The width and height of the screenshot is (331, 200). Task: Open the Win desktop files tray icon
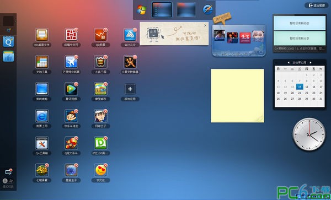42,35
